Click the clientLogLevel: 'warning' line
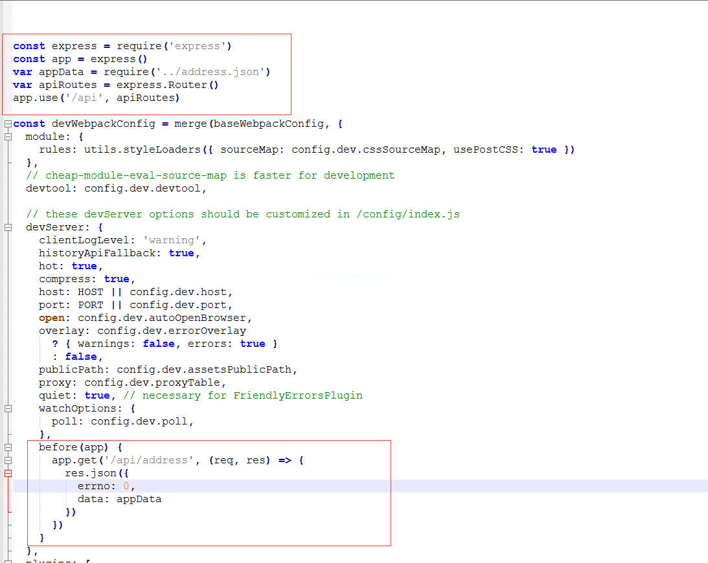The height and width of the screenshot is (563, 708). 122,241
